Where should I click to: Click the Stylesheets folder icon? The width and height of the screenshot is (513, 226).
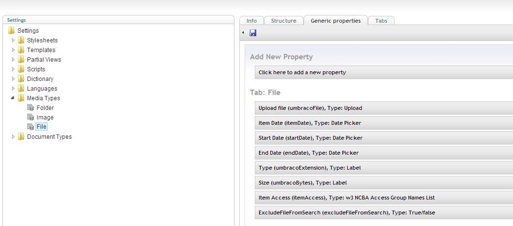point(21,40)
